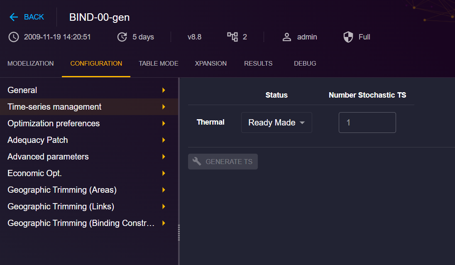Click the clock icon beside creation date
455x265 pixels.
click(x=14, y=37)
